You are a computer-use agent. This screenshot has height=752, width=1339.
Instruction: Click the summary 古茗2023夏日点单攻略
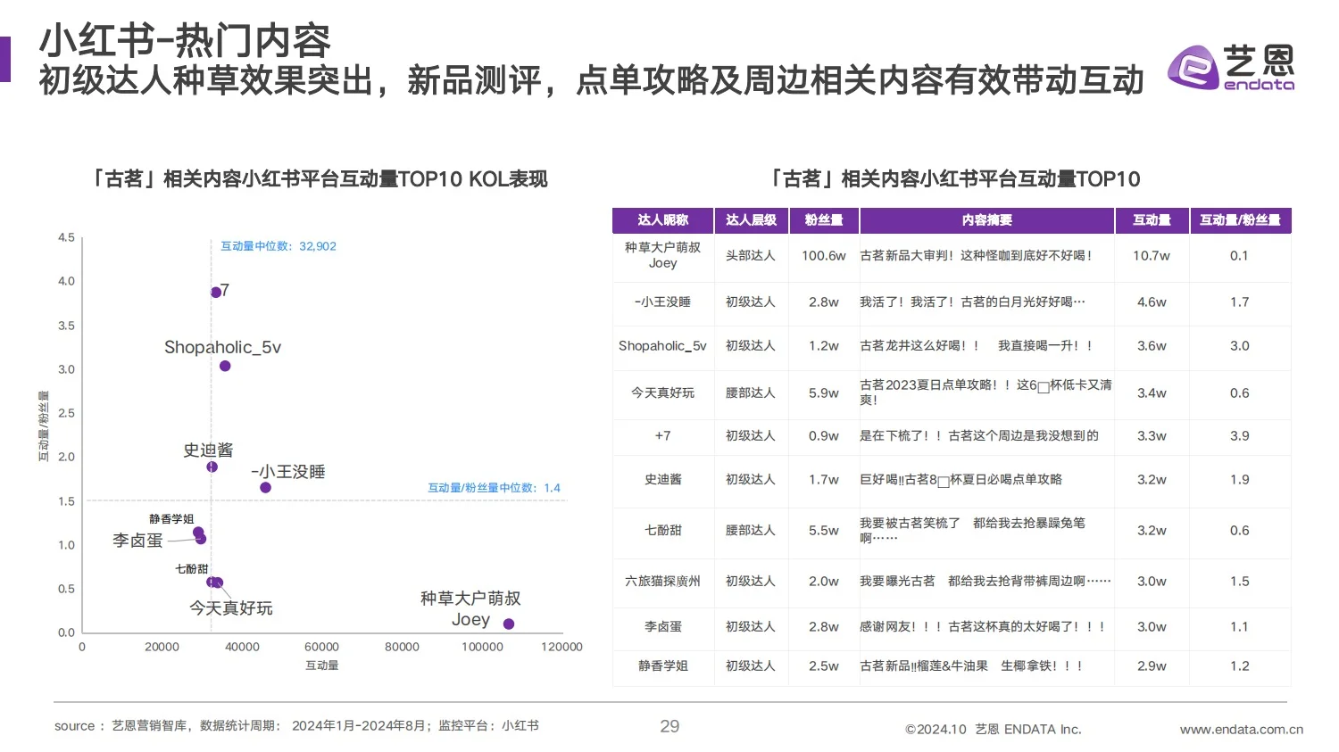986,393
